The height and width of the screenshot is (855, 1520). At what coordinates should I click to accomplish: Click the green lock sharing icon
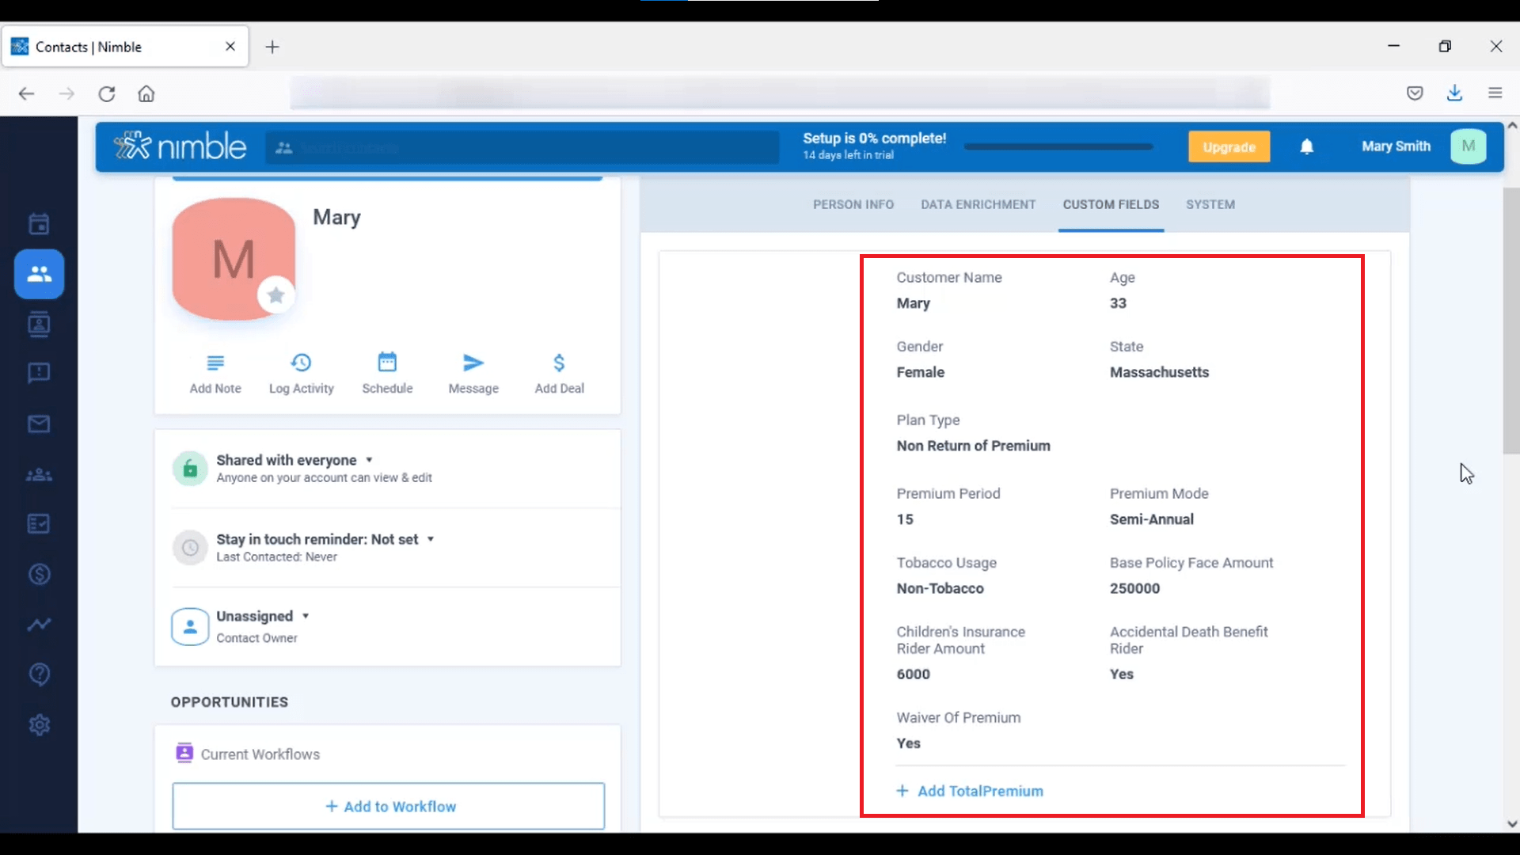[190, 469]
